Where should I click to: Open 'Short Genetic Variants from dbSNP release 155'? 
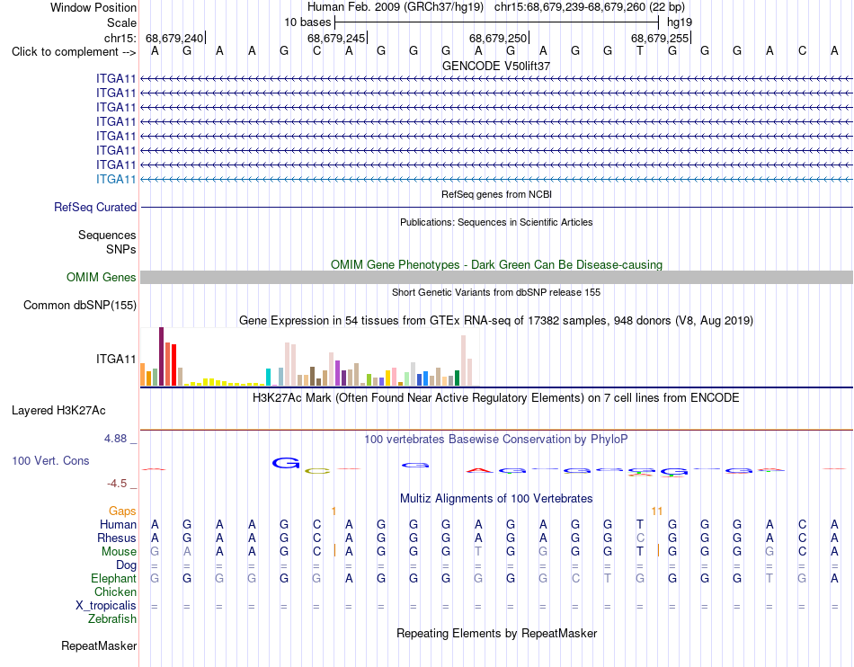(496, 292)
